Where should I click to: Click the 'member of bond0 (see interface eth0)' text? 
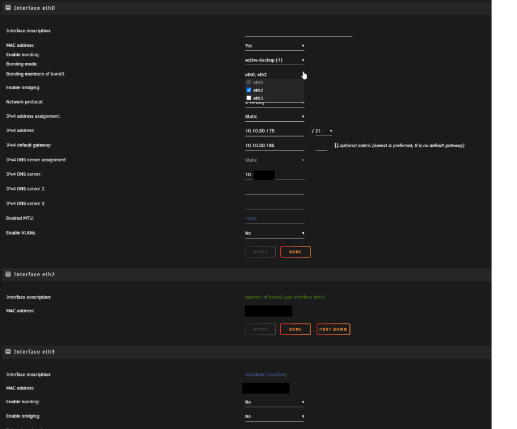(x=285, y=297)
